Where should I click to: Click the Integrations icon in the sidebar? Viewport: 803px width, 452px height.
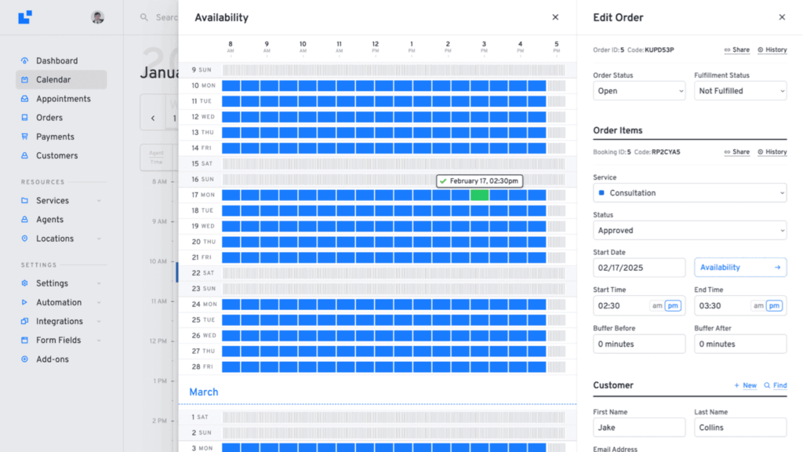pos(24,321)
